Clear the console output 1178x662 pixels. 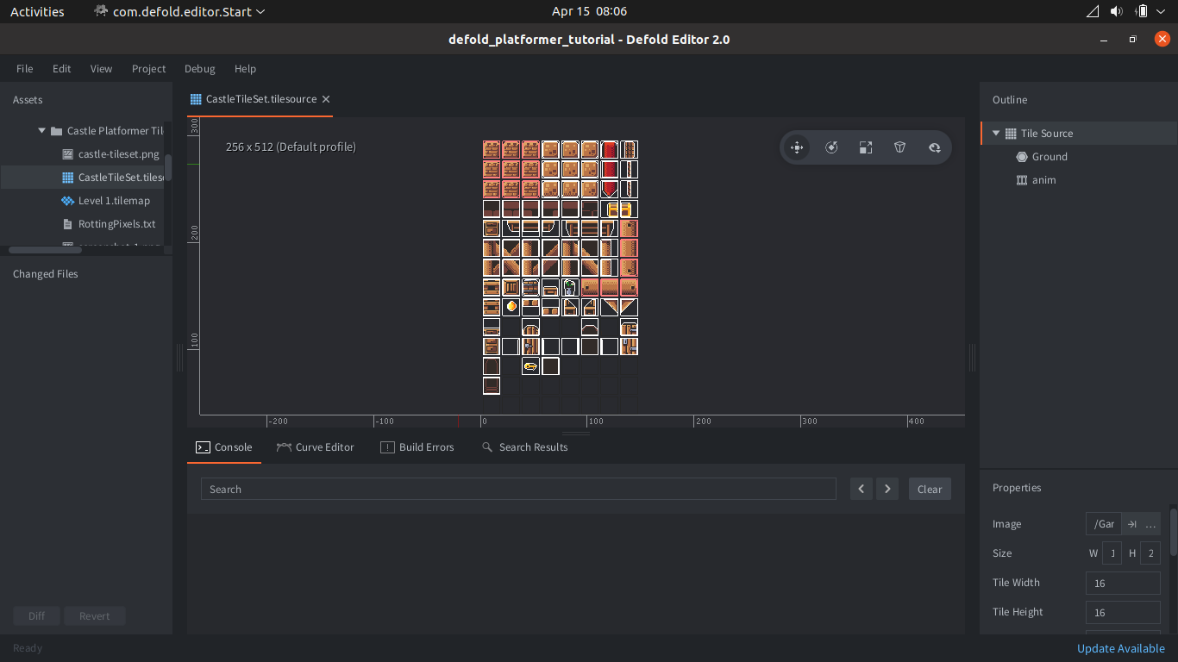930,490
